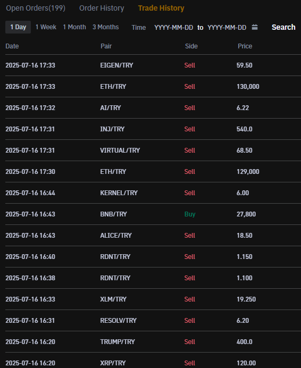Screen dimensions: 301x368
Task: Select the XRP/TRY pair cell
Action: click(113, 363)
